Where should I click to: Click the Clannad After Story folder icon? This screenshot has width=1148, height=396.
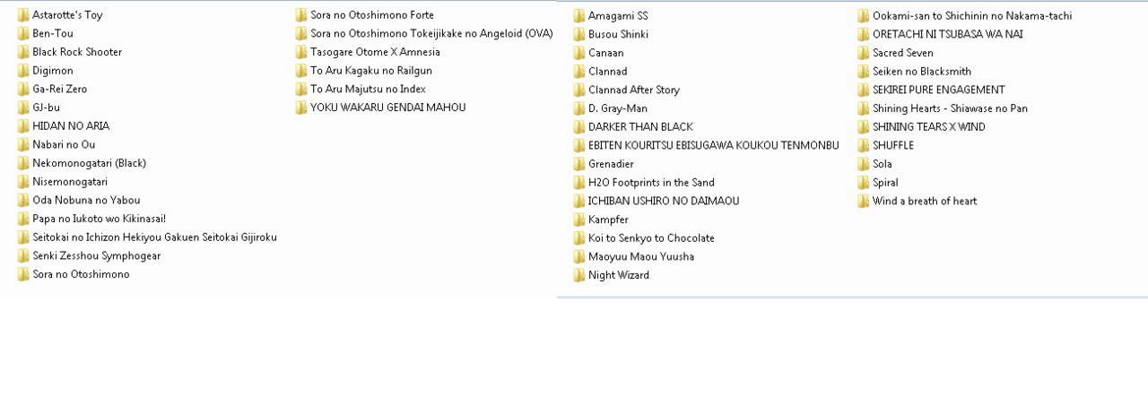579,90
